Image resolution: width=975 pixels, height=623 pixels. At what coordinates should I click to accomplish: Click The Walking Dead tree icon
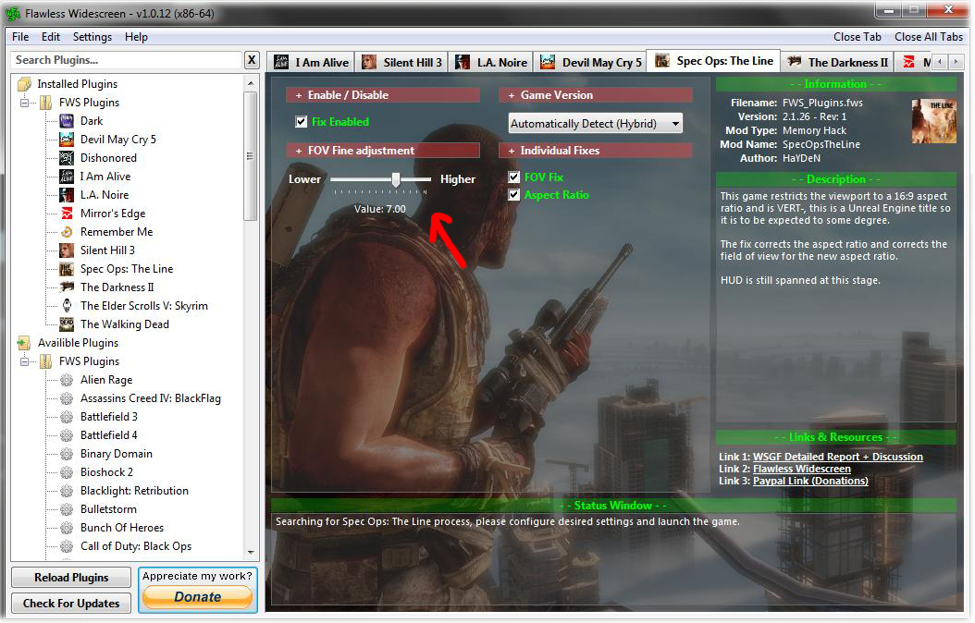pyautogui.click(x=67, y=324)
